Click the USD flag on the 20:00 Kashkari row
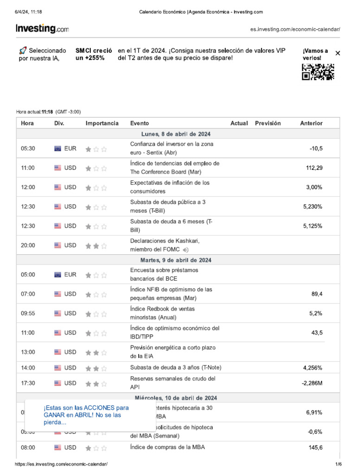The image size is (356, 475). click(57, 245)
